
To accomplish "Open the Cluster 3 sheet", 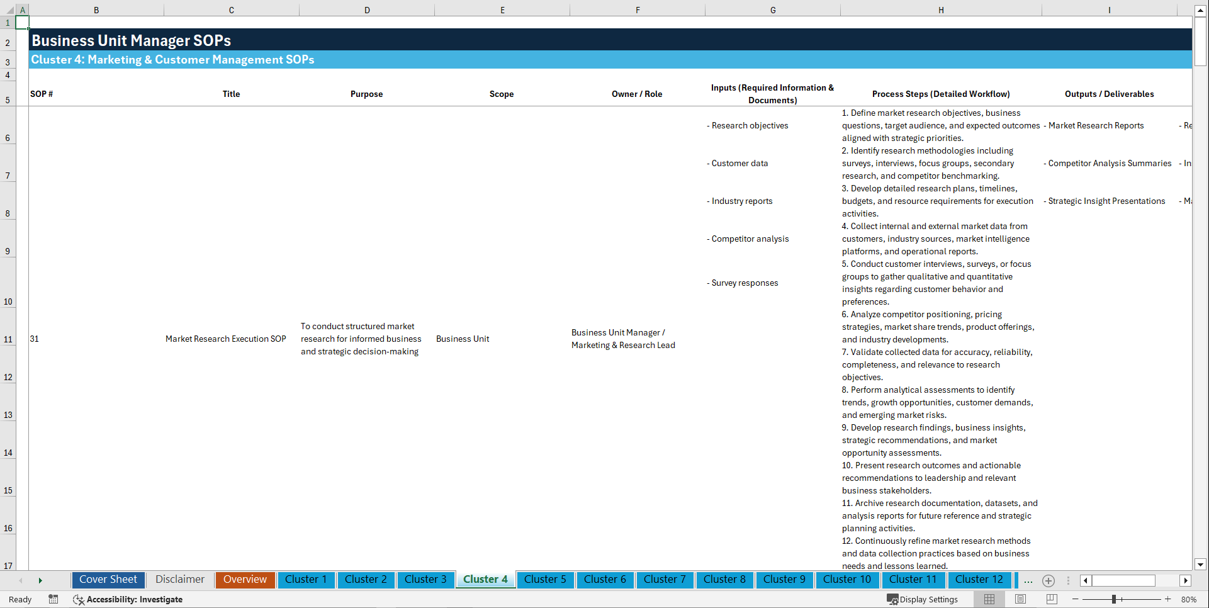I will (425, 580).
